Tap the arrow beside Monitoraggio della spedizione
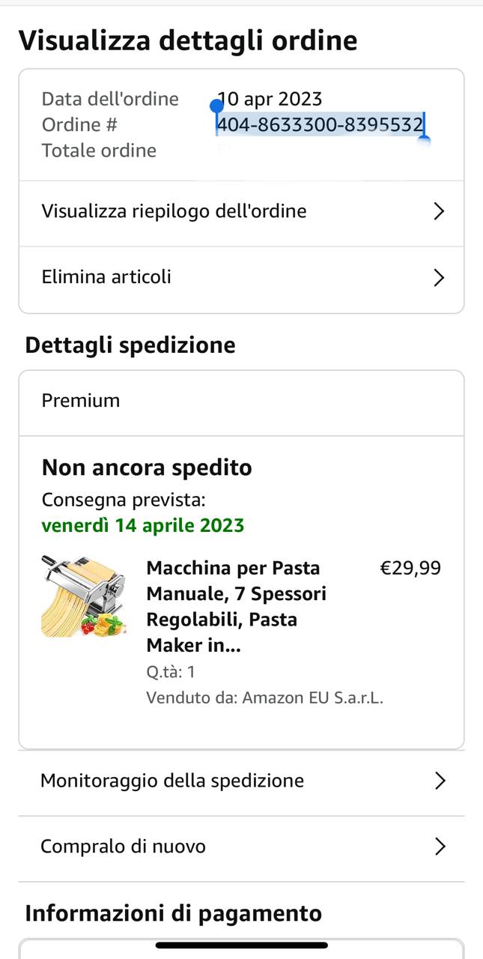This screenshot has width=483, height=959. 440,781
